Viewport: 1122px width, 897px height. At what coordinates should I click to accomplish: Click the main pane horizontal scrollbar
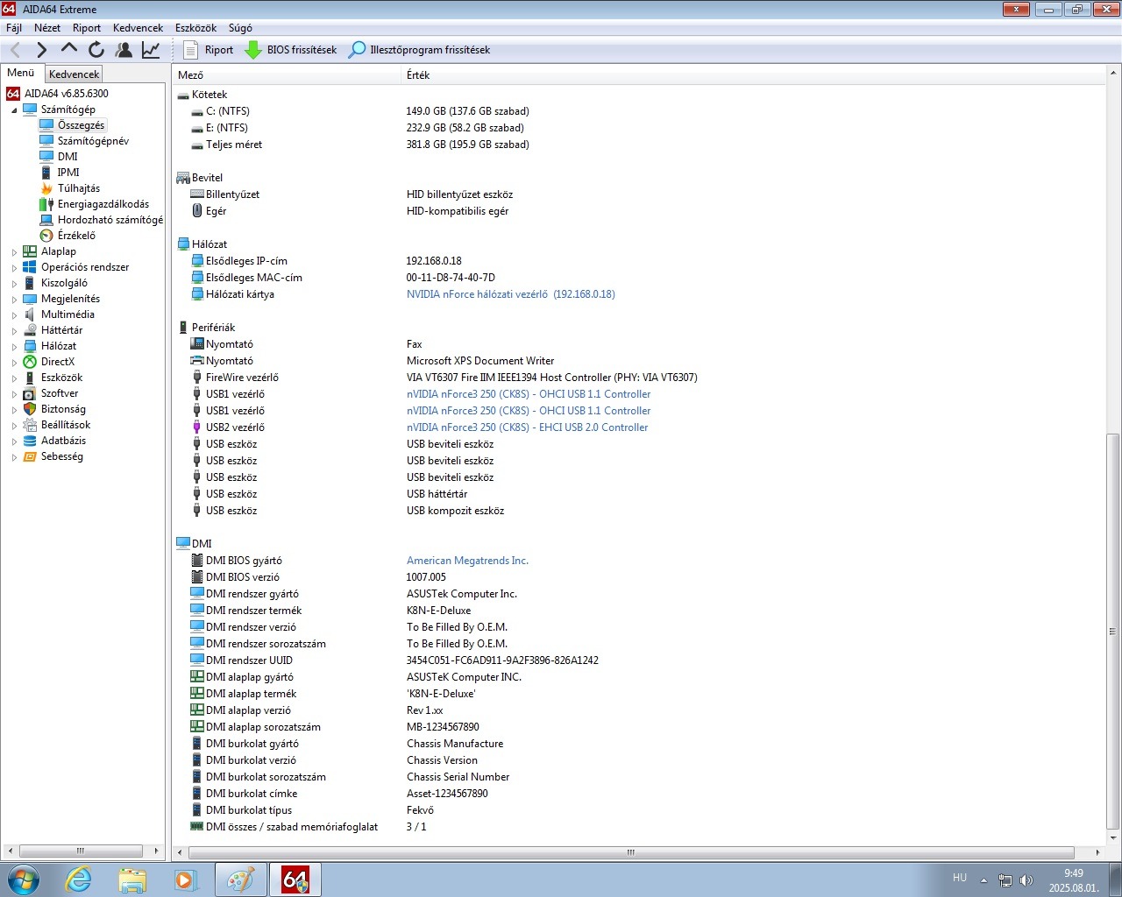click(x=632, y=851)
